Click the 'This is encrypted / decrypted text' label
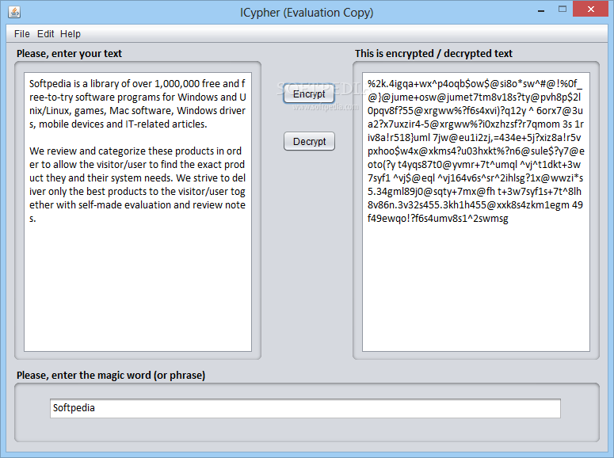The image size is (614, 458). [433, 54]
